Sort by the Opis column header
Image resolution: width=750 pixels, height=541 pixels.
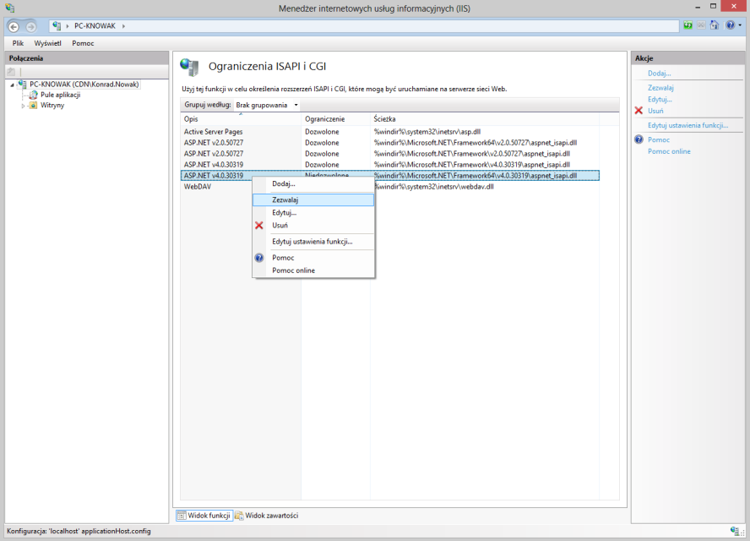pyautogui.click(x=241, y=118)
